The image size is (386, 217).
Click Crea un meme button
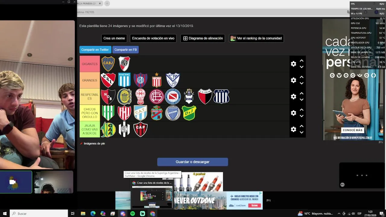pos(114,38)
